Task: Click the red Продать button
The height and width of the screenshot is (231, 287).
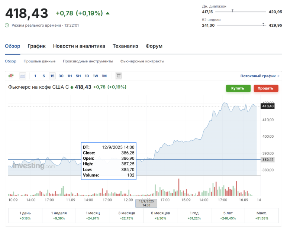Action: pyautogui.click(x=266, y=88)
